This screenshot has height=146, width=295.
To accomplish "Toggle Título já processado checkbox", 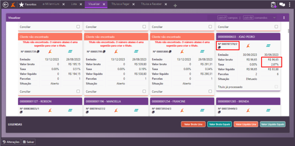I will [x=276, y=87].
